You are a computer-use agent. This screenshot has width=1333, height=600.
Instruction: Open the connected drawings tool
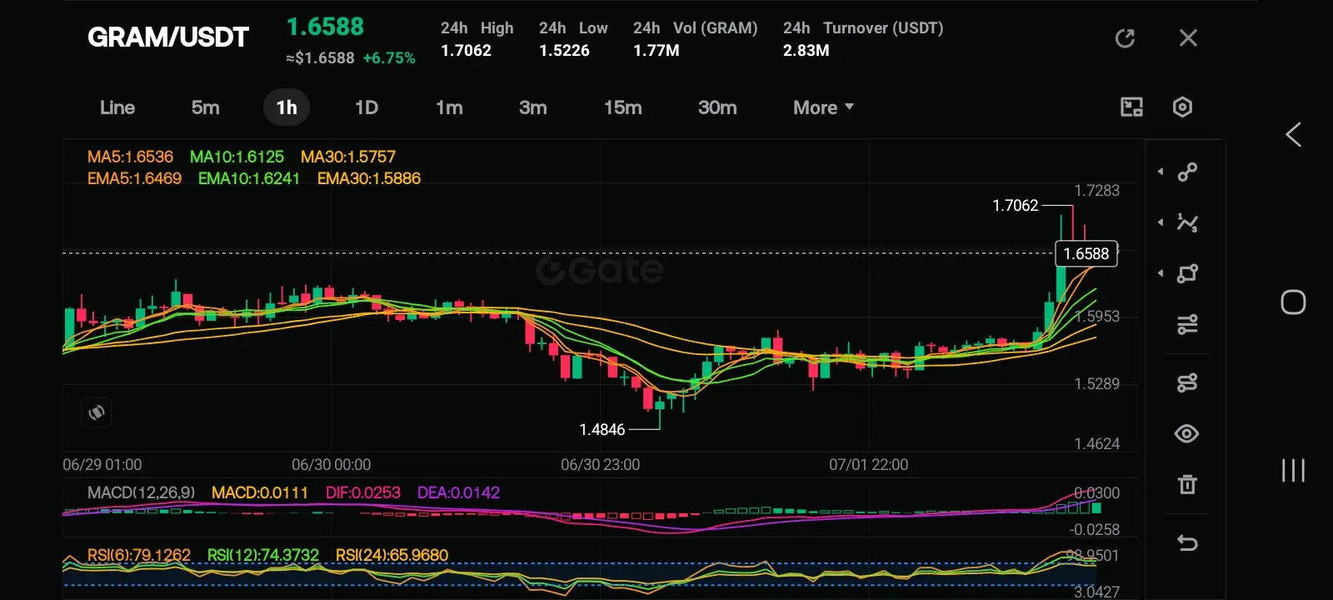pyautogui.click(x=1187, y=382)
